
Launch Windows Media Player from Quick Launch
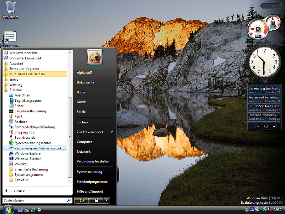[x=40, y=210]
